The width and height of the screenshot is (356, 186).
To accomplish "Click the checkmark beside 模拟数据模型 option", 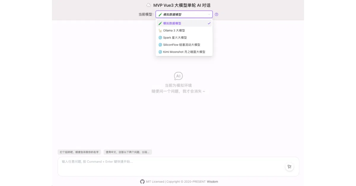I will pos(209,23).
